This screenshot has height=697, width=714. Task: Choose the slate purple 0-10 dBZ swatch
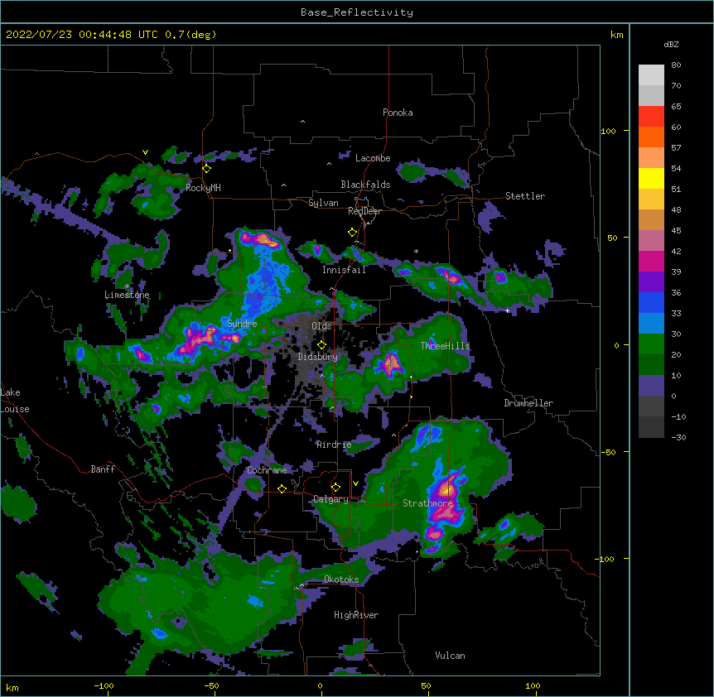tap(651, 386)
